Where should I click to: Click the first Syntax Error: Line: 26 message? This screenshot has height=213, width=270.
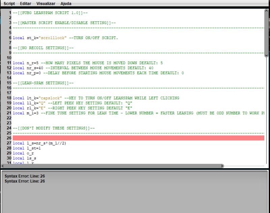25,176
